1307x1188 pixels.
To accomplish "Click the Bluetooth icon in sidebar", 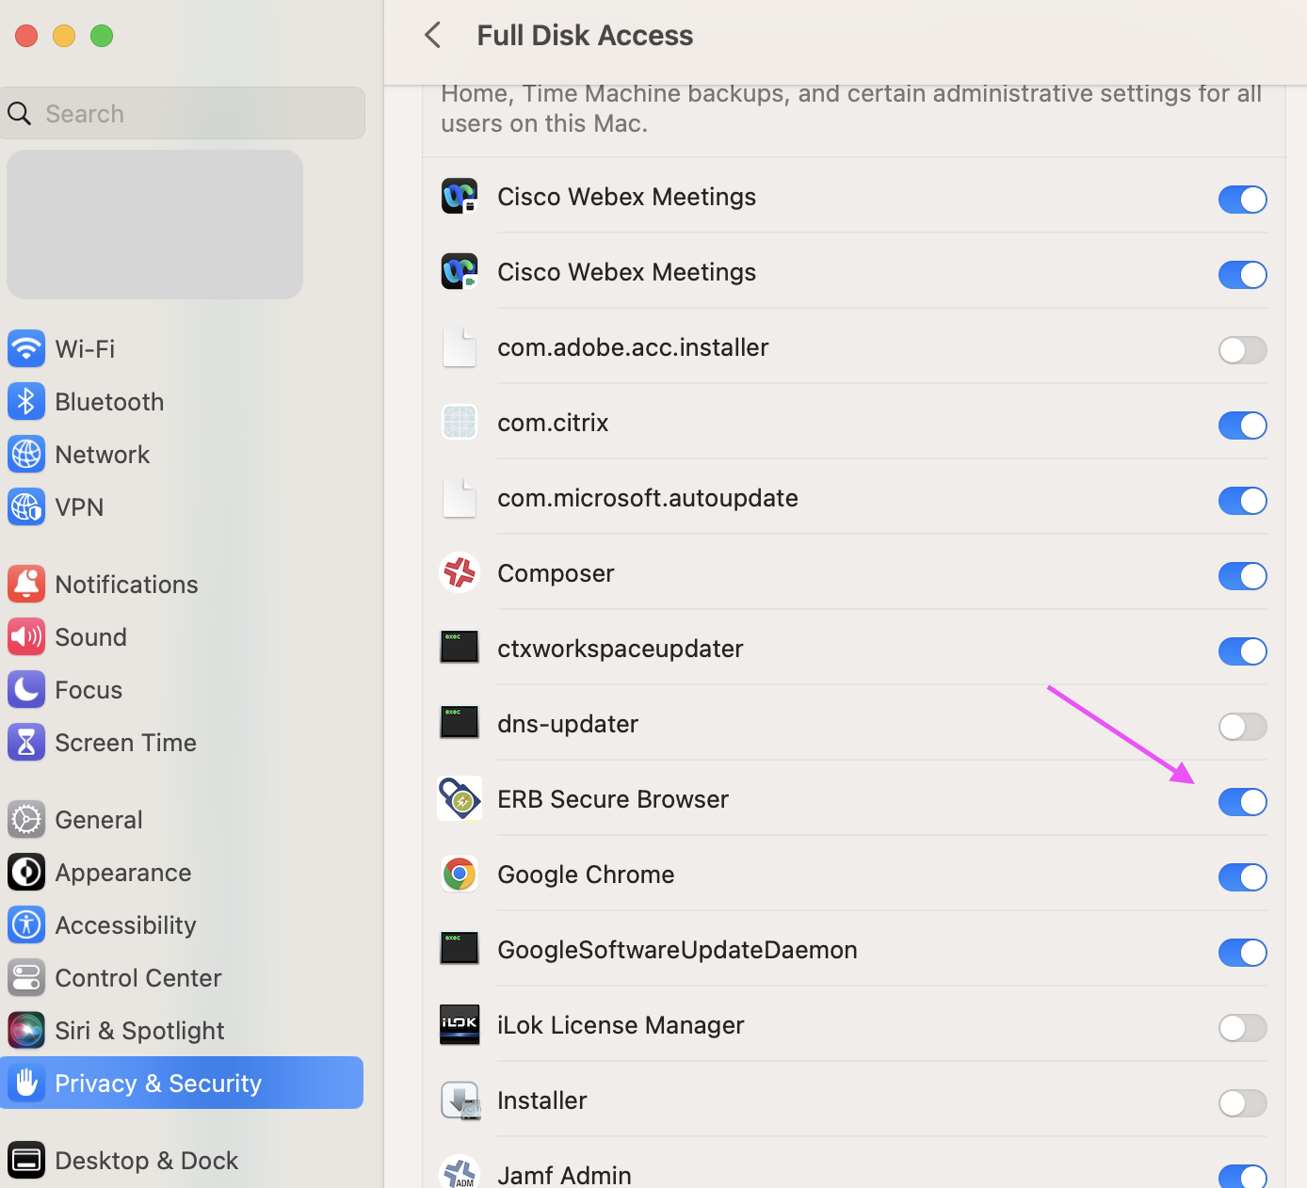I will (26, 402).
